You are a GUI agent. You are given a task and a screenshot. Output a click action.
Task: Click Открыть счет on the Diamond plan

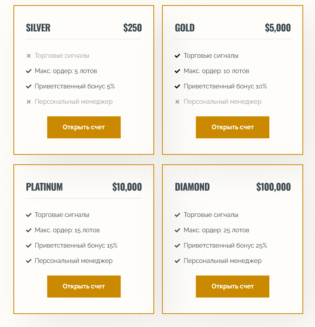click(232, 287)
